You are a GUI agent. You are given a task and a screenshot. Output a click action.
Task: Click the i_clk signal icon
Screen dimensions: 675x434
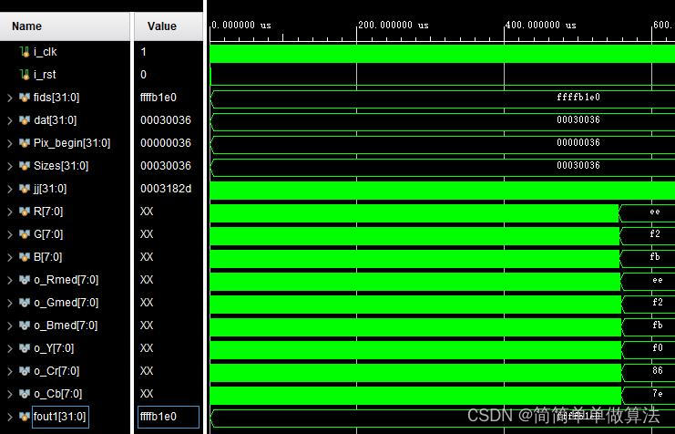[x=25, y=52]
